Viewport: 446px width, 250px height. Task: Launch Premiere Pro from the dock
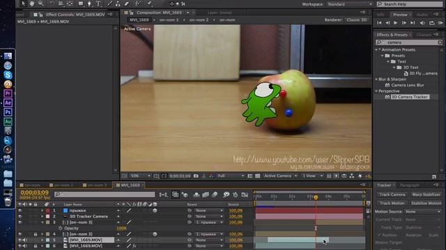pyautogui.click(x=8, y=93)
